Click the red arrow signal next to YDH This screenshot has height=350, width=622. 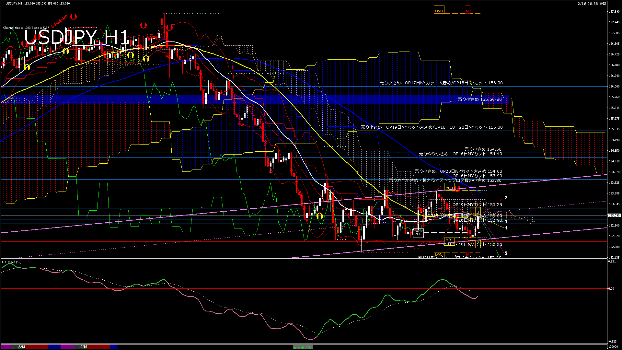(x=457, y=189)
